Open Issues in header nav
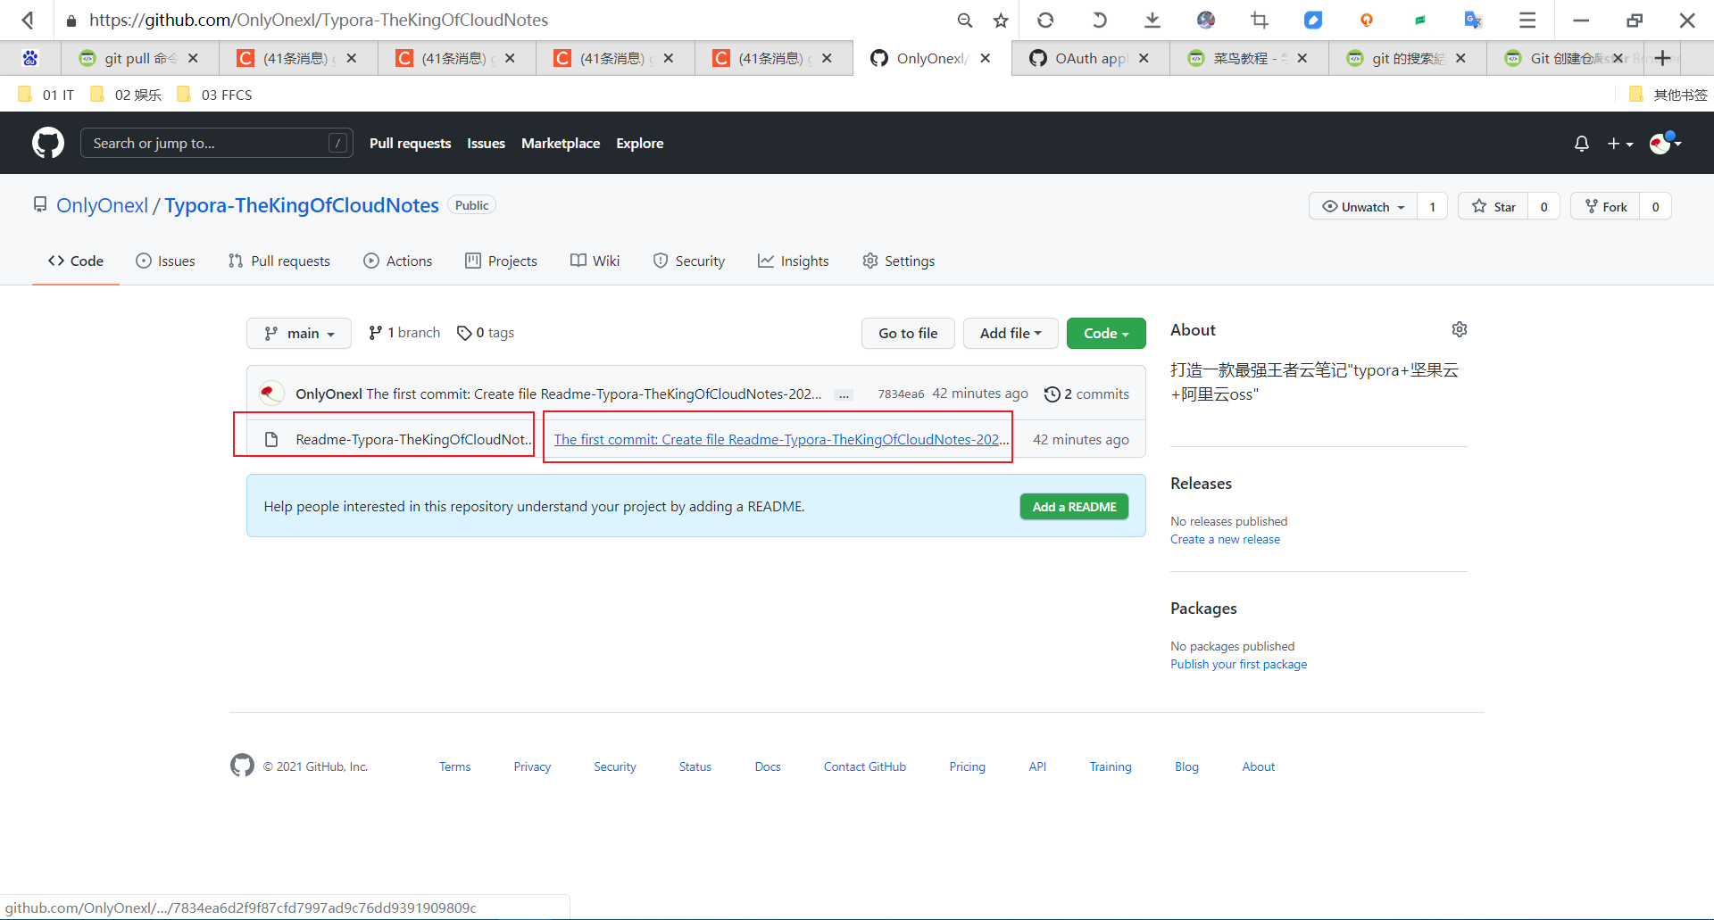Image resolution: width=1714 pixels, height=920 pixels. pyautogui.click(x=486, y=143)
